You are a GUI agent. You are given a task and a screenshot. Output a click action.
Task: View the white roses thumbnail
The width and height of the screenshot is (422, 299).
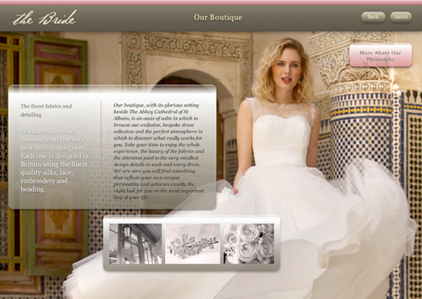[249, 244]
